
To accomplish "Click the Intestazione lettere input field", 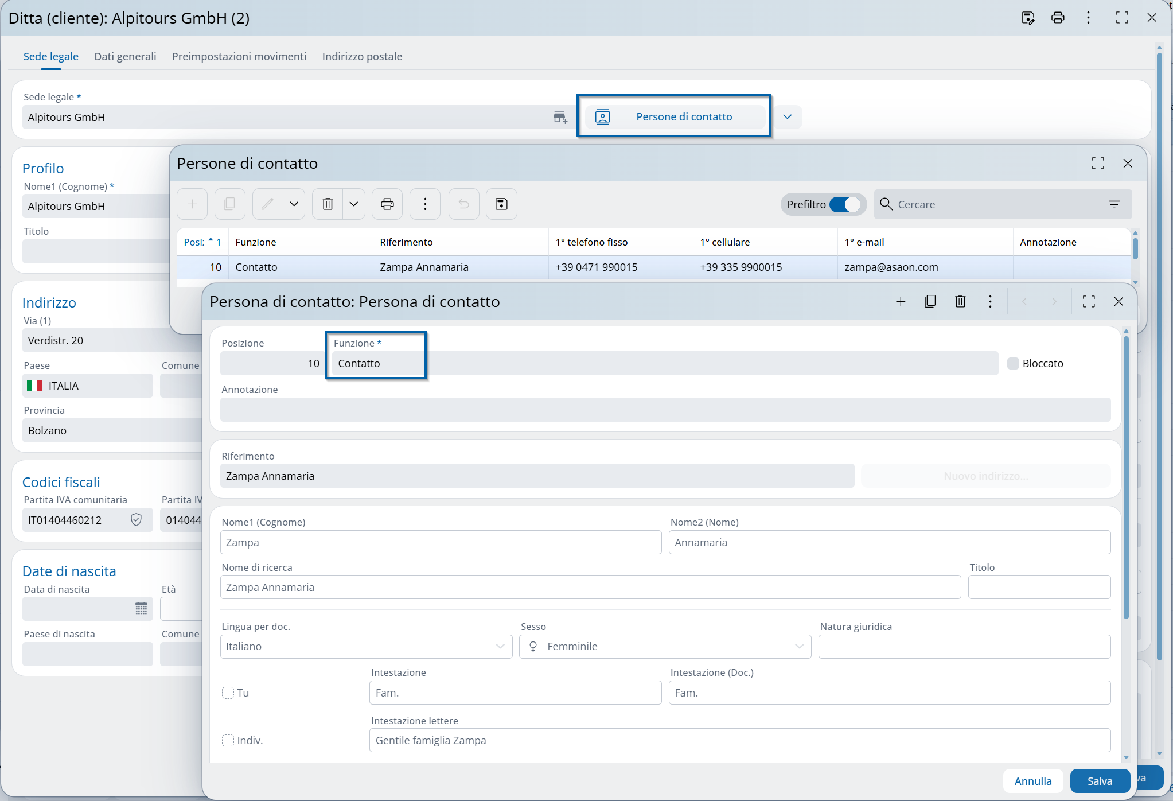I will tap(739, 740).
